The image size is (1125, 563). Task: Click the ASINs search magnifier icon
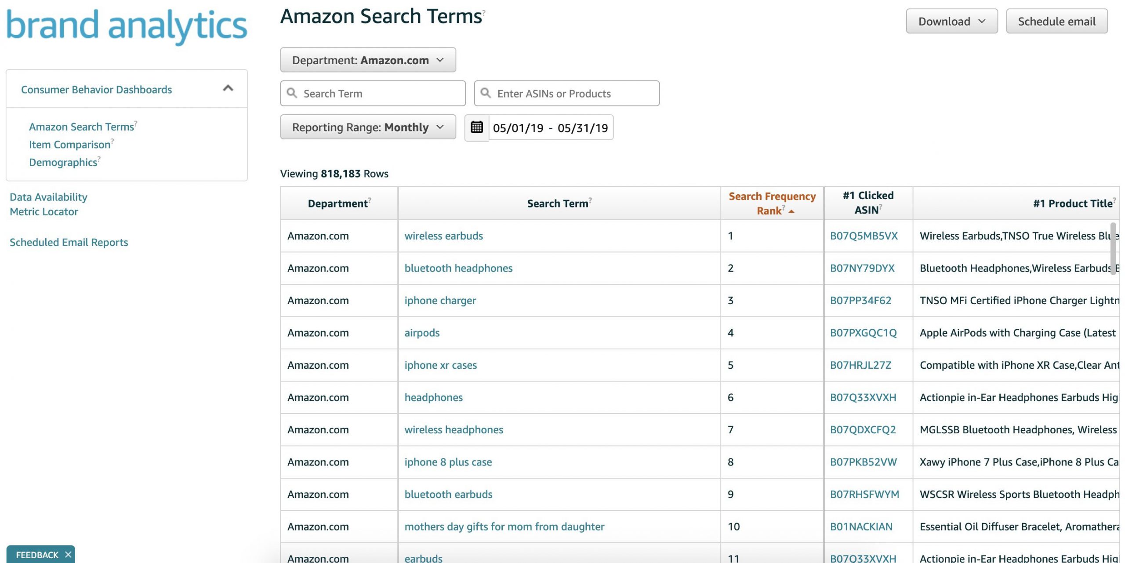(x=485, y=93)
